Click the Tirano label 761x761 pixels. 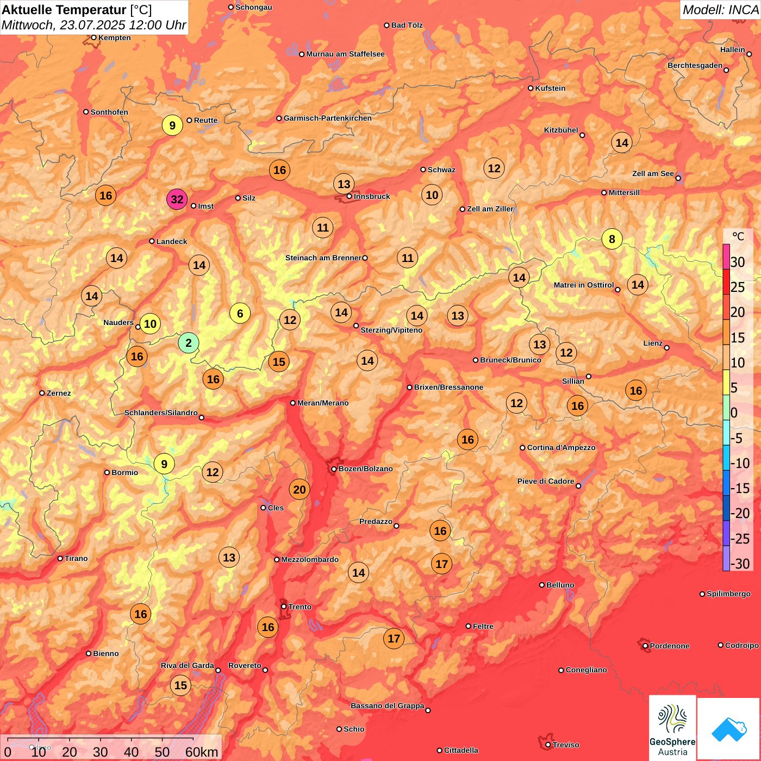coord(76,558)
